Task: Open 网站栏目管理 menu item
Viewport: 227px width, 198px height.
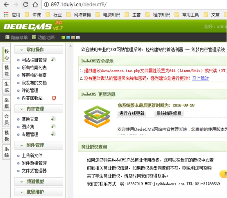Action: (x=34, y=60)
